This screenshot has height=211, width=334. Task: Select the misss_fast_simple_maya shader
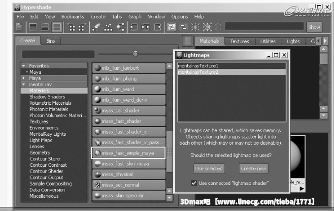(x=128, y=153)
